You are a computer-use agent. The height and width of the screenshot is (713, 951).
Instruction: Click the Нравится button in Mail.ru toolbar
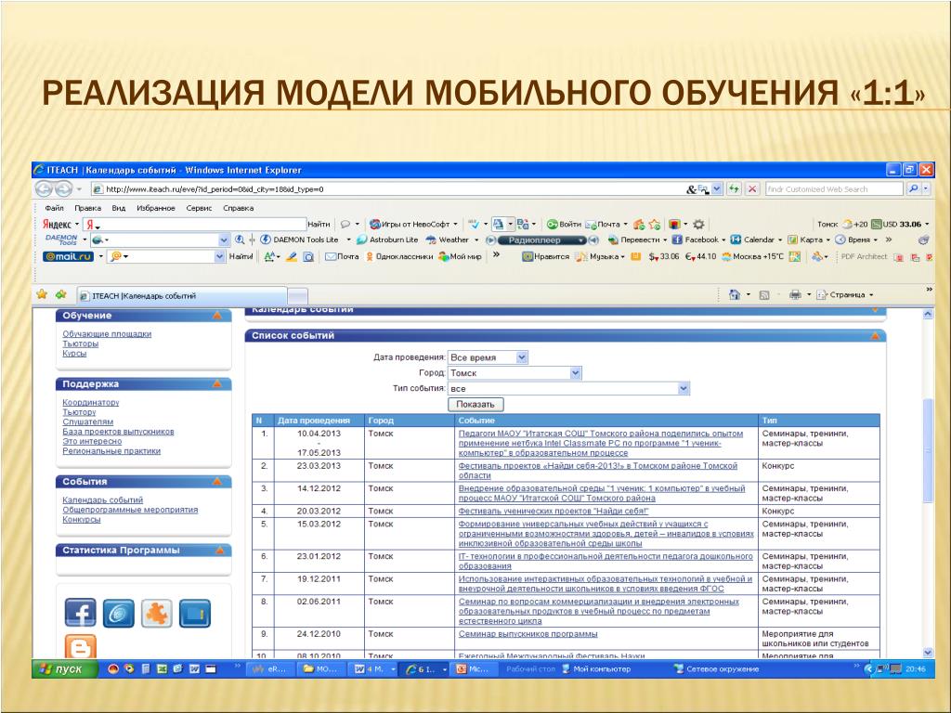[x=546, y=256]
